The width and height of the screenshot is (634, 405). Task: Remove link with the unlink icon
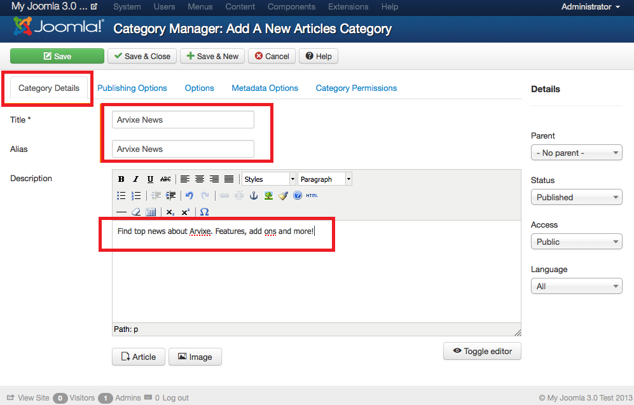coord(239,196)
